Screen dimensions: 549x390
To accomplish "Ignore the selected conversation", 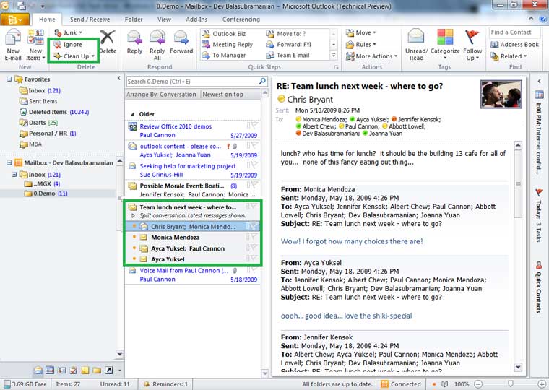I will (69, 45).
